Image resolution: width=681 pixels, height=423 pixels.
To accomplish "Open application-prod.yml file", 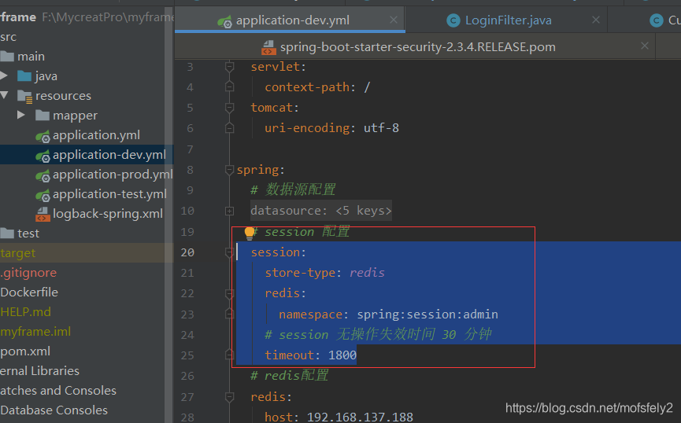I will (x=113, y=175).
